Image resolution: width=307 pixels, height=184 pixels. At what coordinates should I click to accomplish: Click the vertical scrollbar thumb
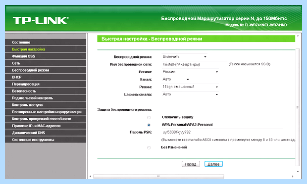pyautogui.click(x=298, y=107)
